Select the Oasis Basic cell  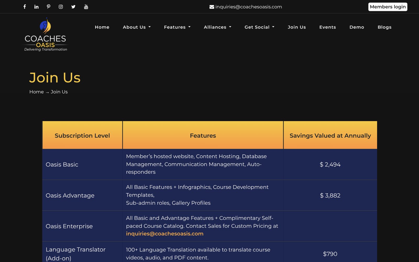(x=82, y=164)
